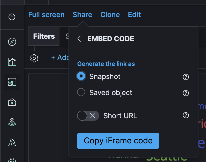Select the Discover compass icon
Screen dimensions: 206x162
tap(12, 42)
